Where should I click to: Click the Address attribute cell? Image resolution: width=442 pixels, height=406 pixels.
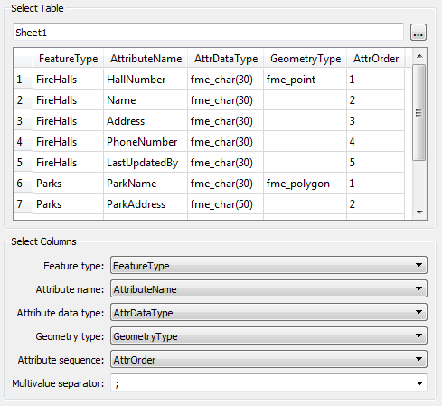146,121
